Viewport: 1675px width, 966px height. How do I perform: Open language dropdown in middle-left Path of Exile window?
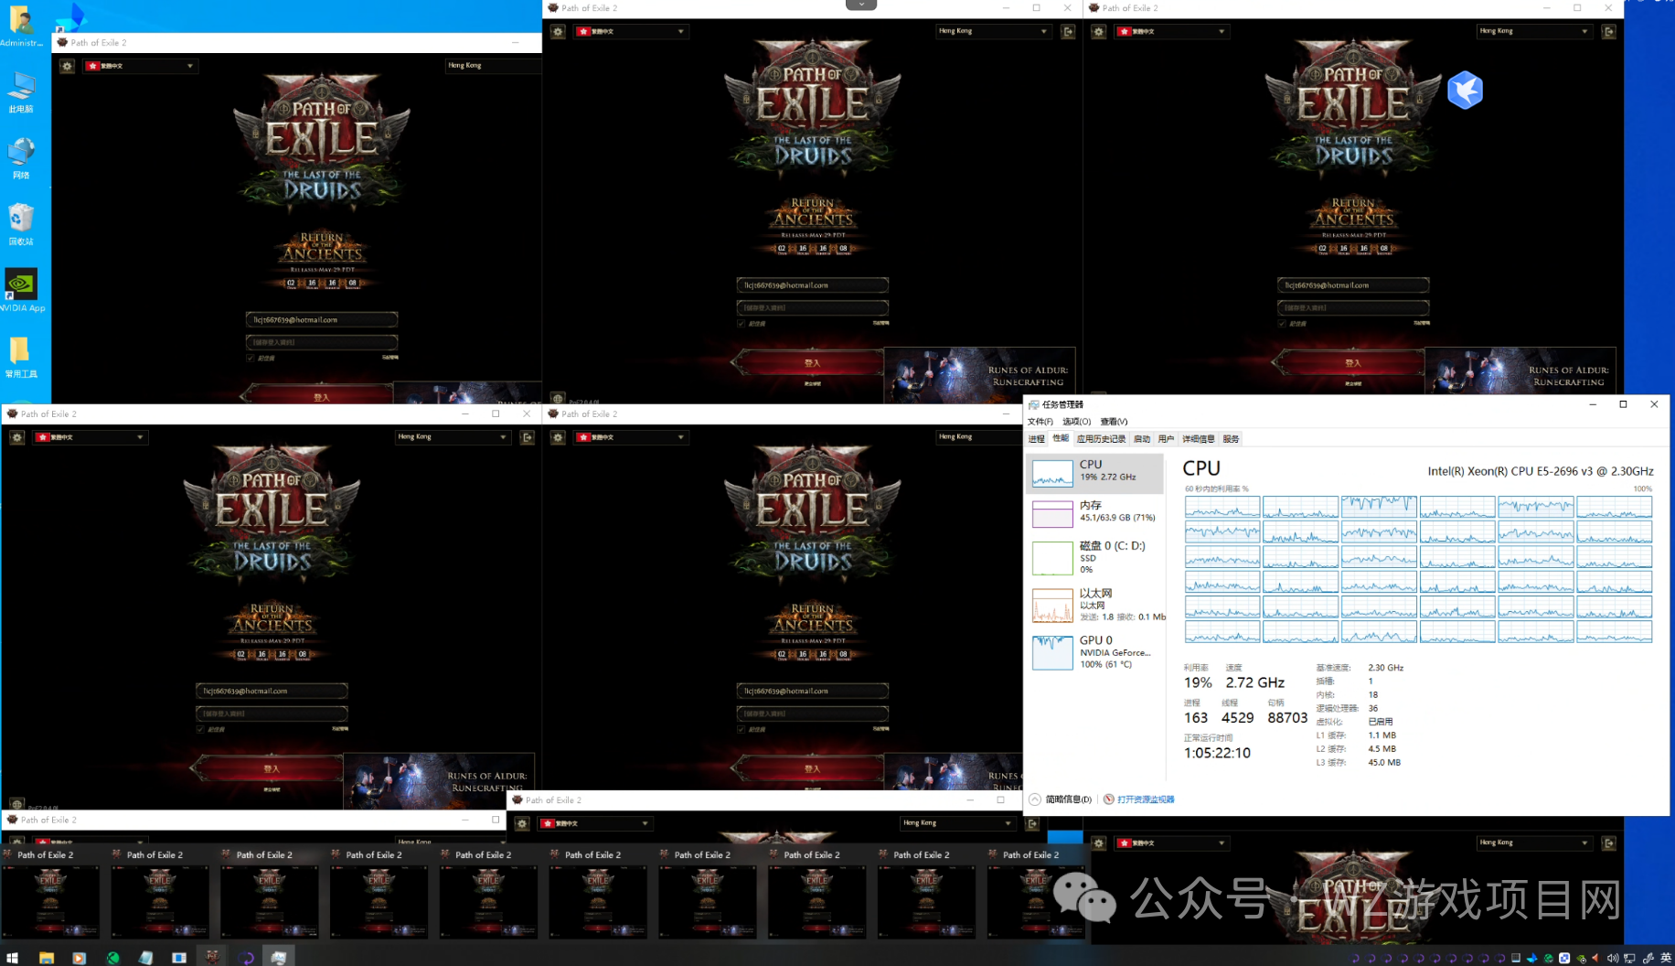pyautogui.click(x=90, y=437)
